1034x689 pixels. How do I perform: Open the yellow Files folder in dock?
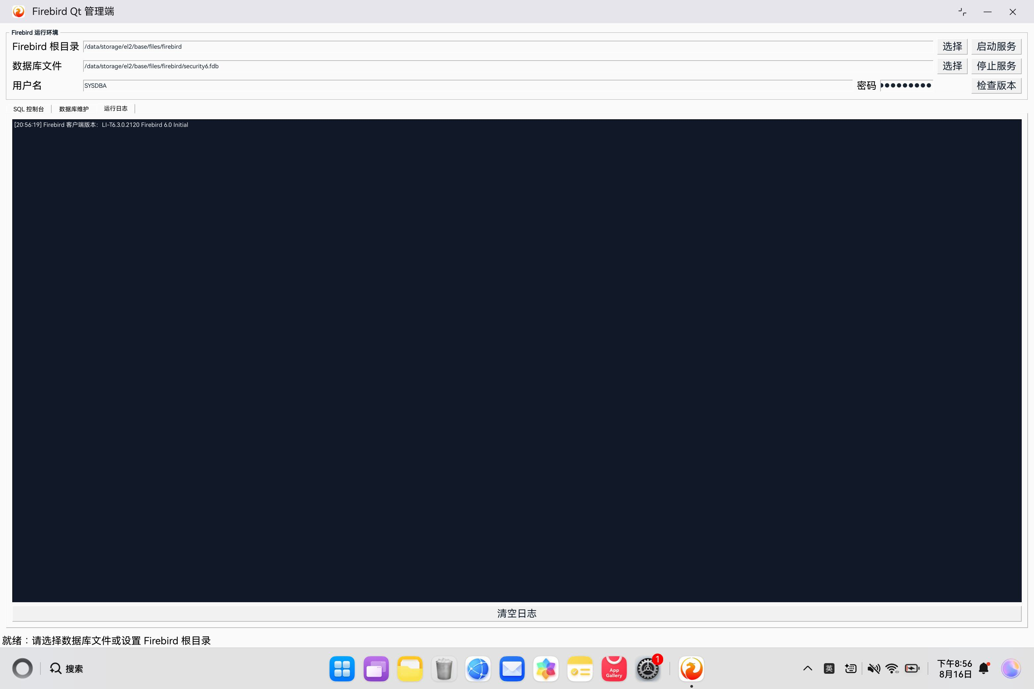point(410,669)
